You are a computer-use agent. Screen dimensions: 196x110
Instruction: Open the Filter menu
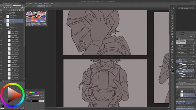41,4
